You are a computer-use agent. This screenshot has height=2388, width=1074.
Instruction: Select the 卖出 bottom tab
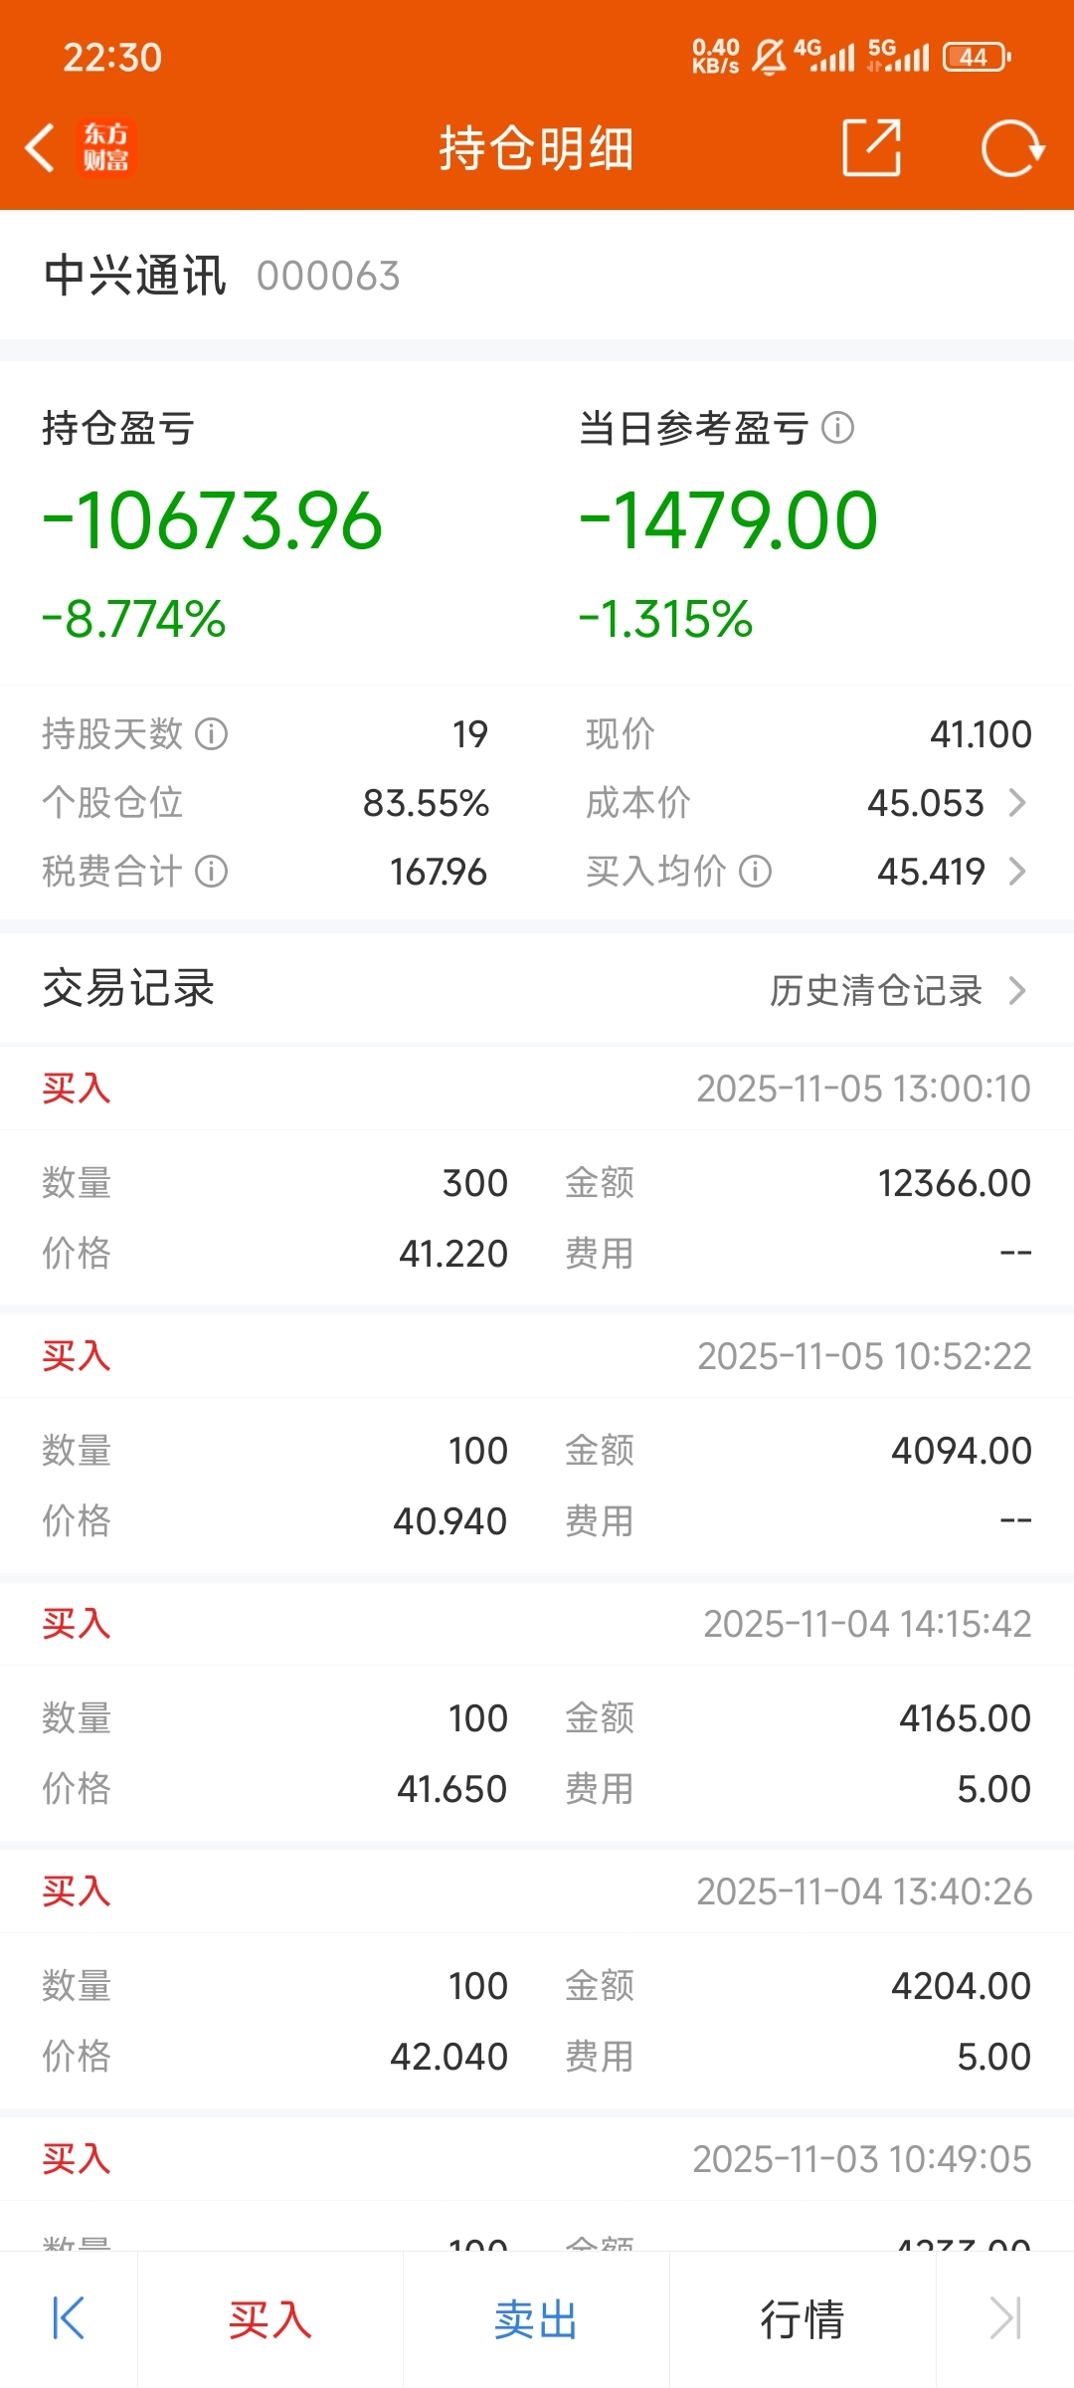(537, 2319)
